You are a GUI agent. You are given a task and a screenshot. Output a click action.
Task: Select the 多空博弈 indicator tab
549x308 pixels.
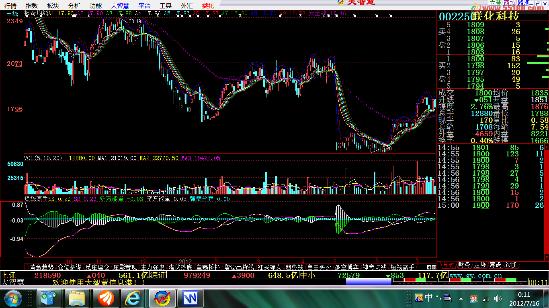click(347, 267)
